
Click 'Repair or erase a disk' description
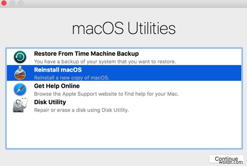81,110
